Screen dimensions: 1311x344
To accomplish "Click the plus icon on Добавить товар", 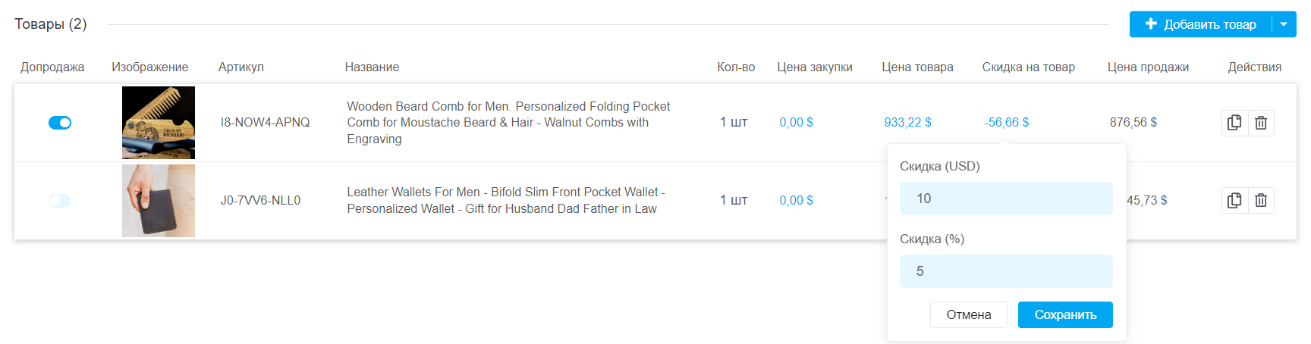I will (x=1151, y=24).
